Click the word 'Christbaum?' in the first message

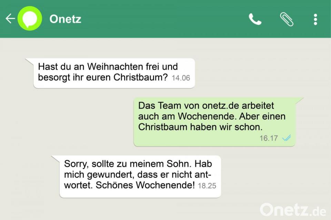point(140,77)
